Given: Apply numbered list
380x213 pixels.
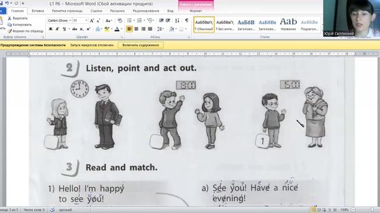Looking at the screenshot, I should (x=140, y=21).
